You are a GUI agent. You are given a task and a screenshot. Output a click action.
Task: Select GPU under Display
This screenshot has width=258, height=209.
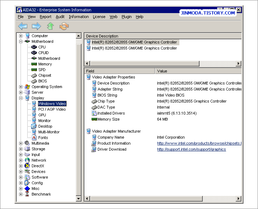pyautogui.click(x=42, y=115)
